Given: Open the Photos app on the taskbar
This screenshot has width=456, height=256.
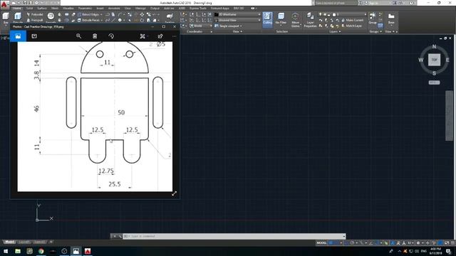Looking at the screenshot, I should click(76, 251).
